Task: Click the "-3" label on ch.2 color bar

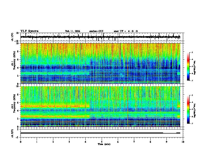Action: click(x=192, y=95)
